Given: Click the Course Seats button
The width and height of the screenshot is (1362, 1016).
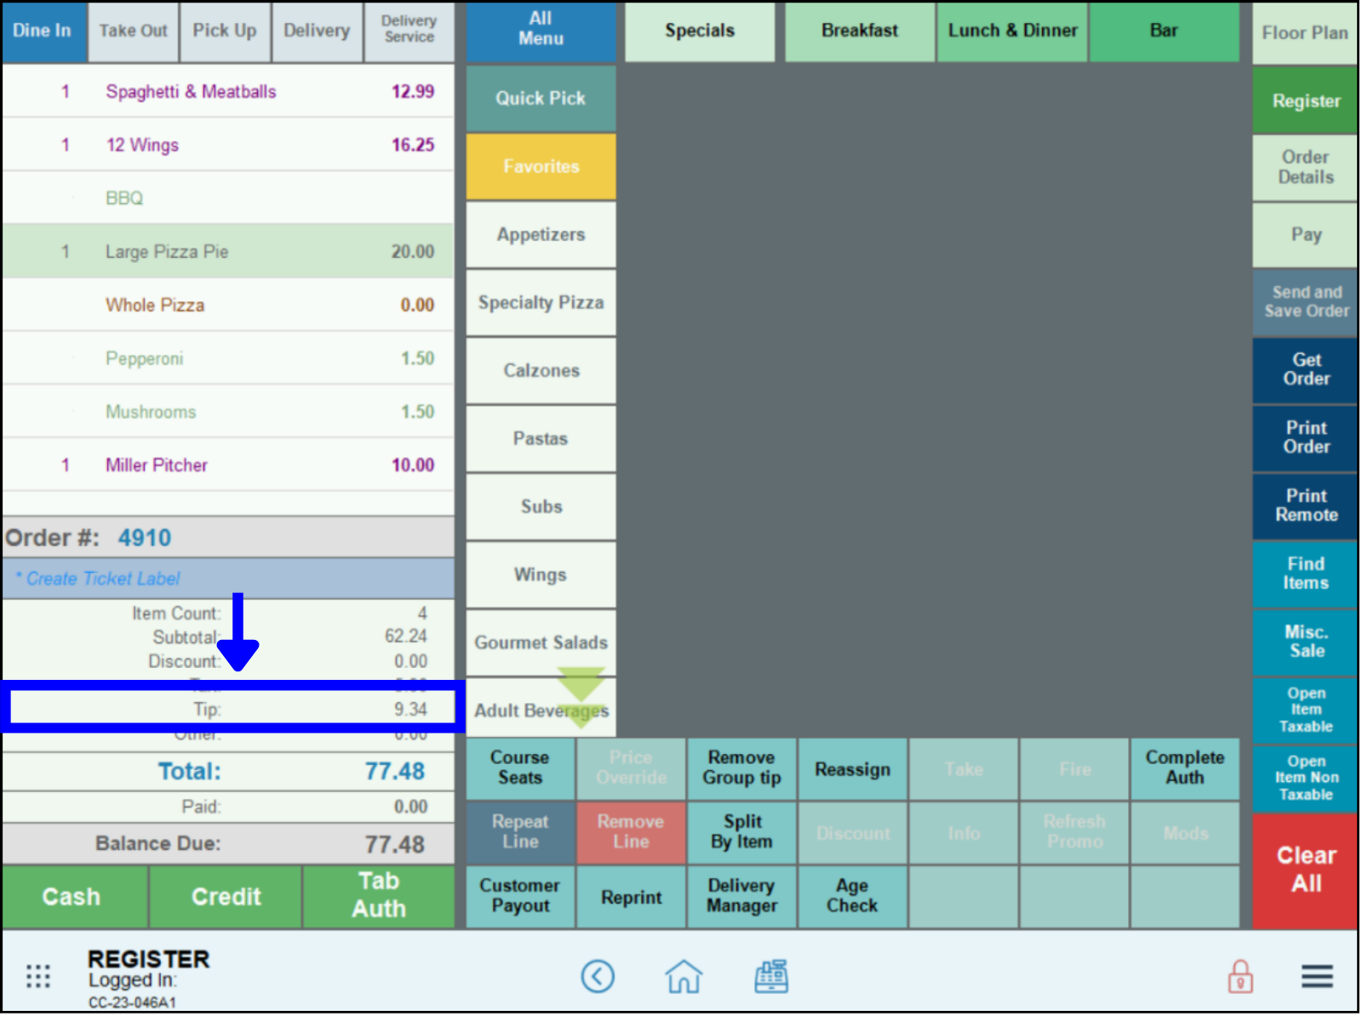Looking at the screenshot, I should 520,769.
